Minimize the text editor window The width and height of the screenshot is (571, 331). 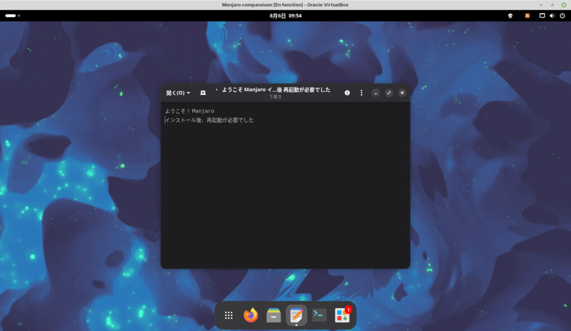tap(375, 93)
